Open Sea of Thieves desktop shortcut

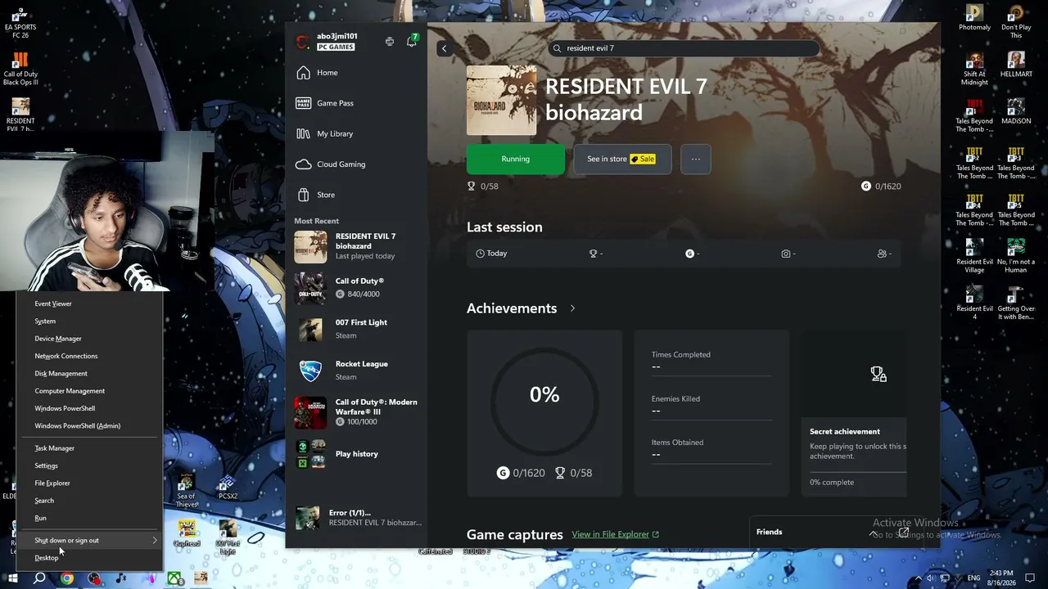point(187,490)
